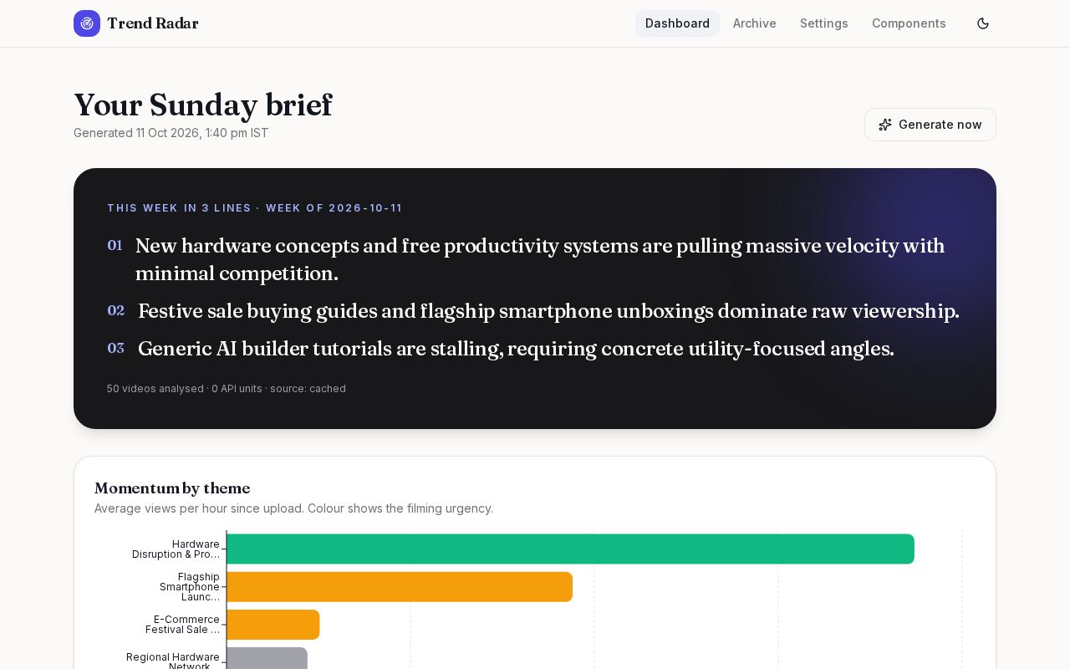Select the orange Flagship Smartphone bar
The width and height of the screenshot is (1070, 669).
(400, 587)
